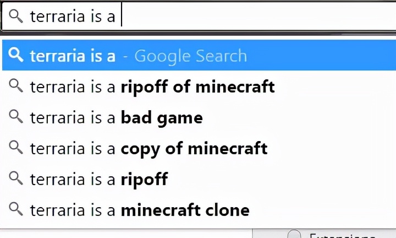Click the bold 'minecraft clone' completion text
Screen dimensions: 396x238
pos(185,210)
